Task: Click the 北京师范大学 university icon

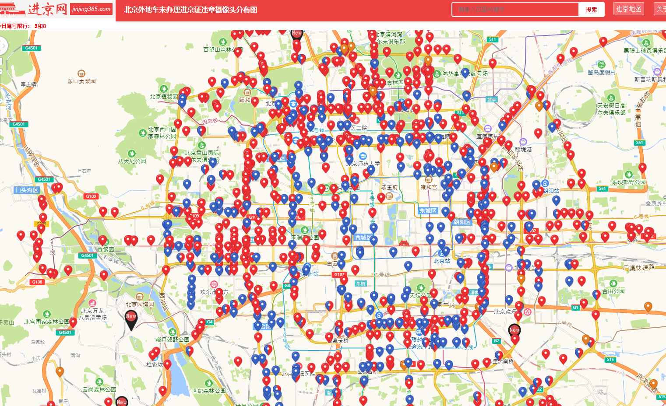Action: 363,156
